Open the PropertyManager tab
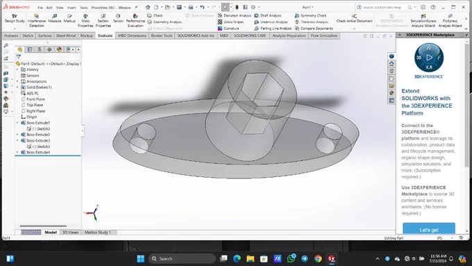 pyautogui.click(x=30, y=49)
